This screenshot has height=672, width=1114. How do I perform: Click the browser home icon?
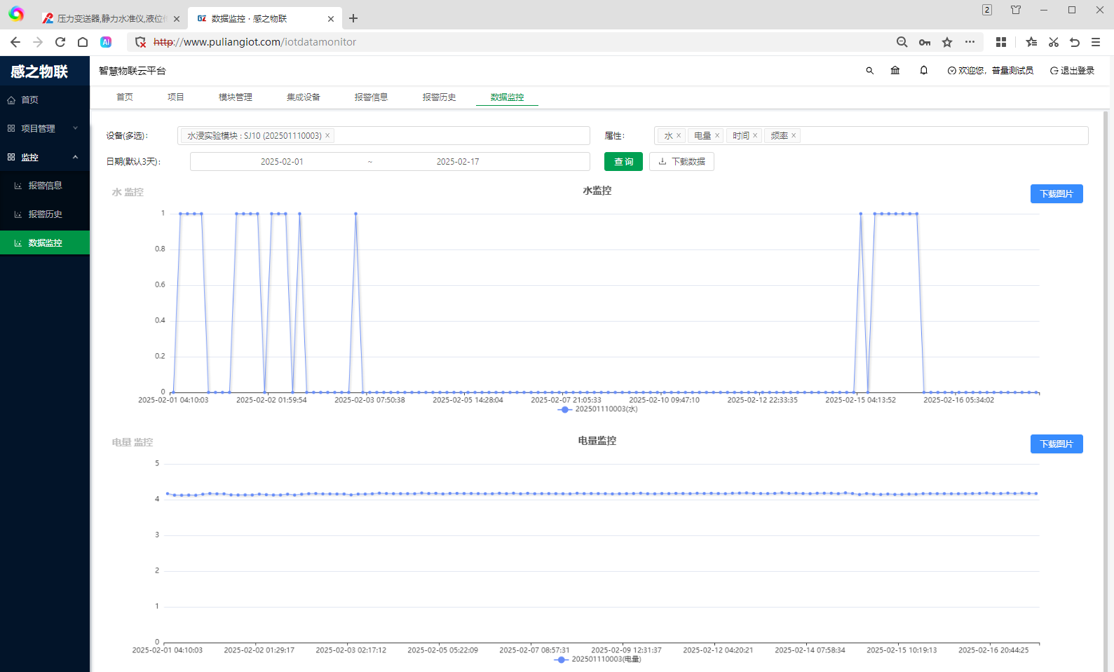click(x=83, y=42)
